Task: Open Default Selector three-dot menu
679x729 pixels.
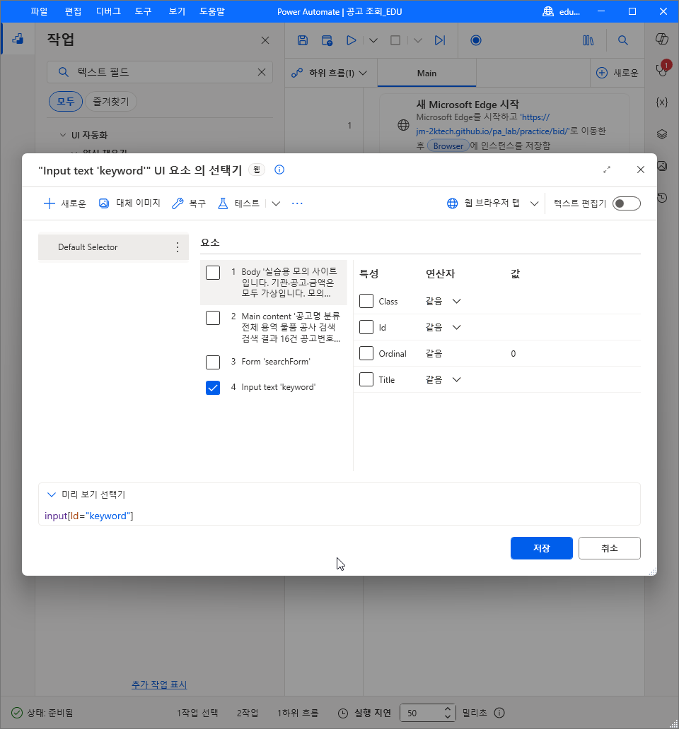Action: coord(178,247)
